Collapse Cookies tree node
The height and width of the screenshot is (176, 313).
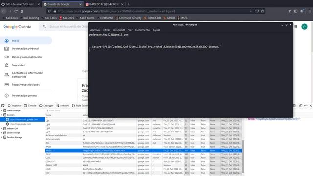[2, 115]
